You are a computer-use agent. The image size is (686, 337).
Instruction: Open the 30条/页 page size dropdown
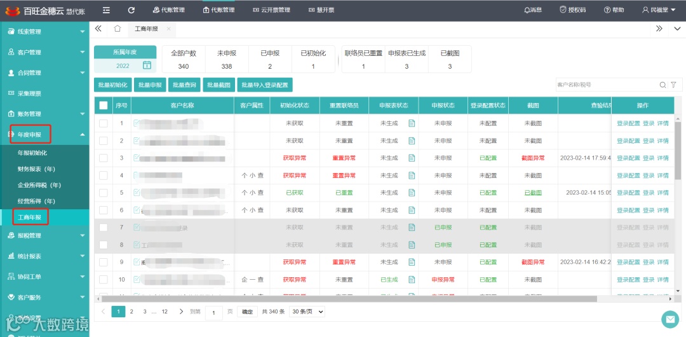click(x=307, y=312)
